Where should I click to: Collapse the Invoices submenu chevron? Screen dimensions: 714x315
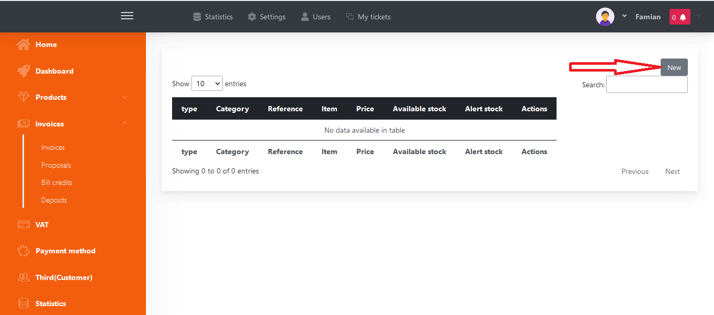[124, 123]
